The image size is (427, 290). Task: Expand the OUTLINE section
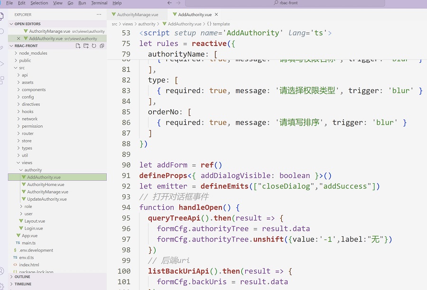pyautogui.click(x=22, y=277)
